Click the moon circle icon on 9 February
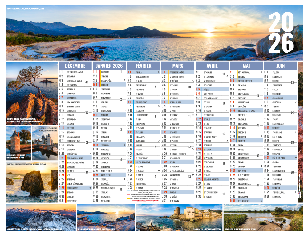The width and height of the screenshot is (308, 236). tap(159, 106)
